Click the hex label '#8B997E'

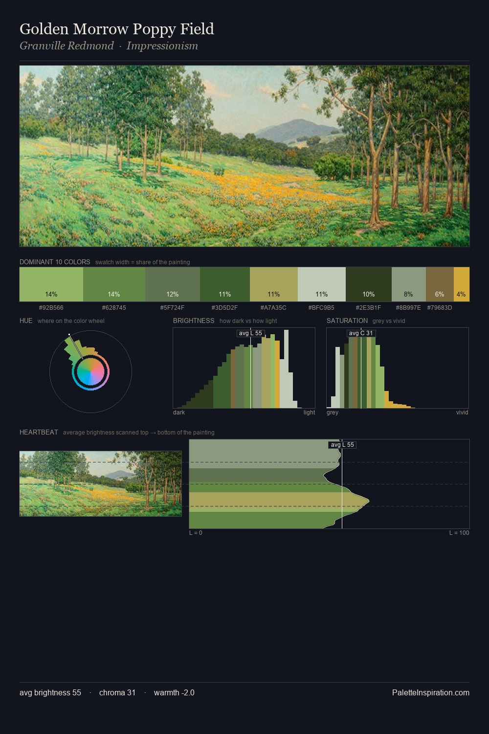[x=408, y=308]
